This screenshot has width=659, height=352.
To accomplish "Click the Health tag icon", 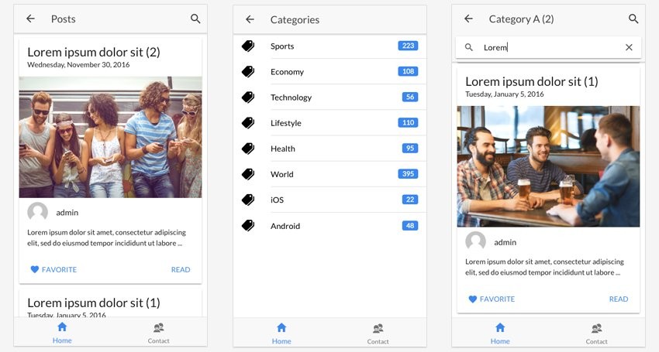I will coord(248,148).
